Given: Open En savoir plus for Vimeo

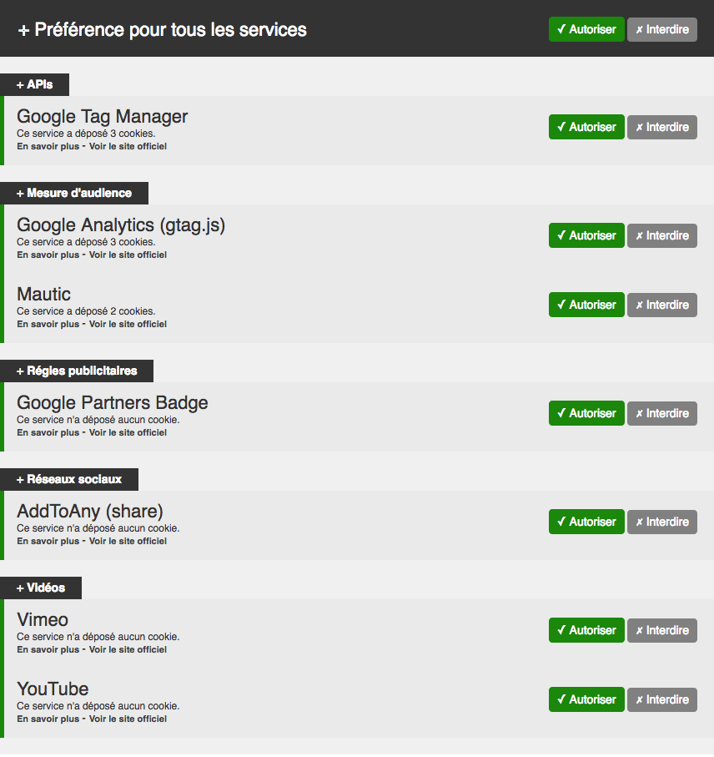Looking at the screenshot, I should click(x=48, y=650).
